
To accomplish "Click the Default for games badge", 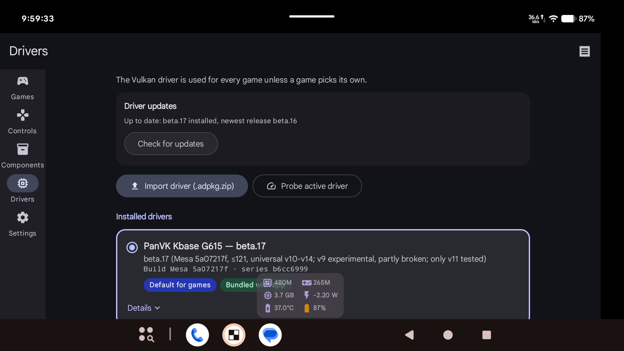I will point(180,285).
